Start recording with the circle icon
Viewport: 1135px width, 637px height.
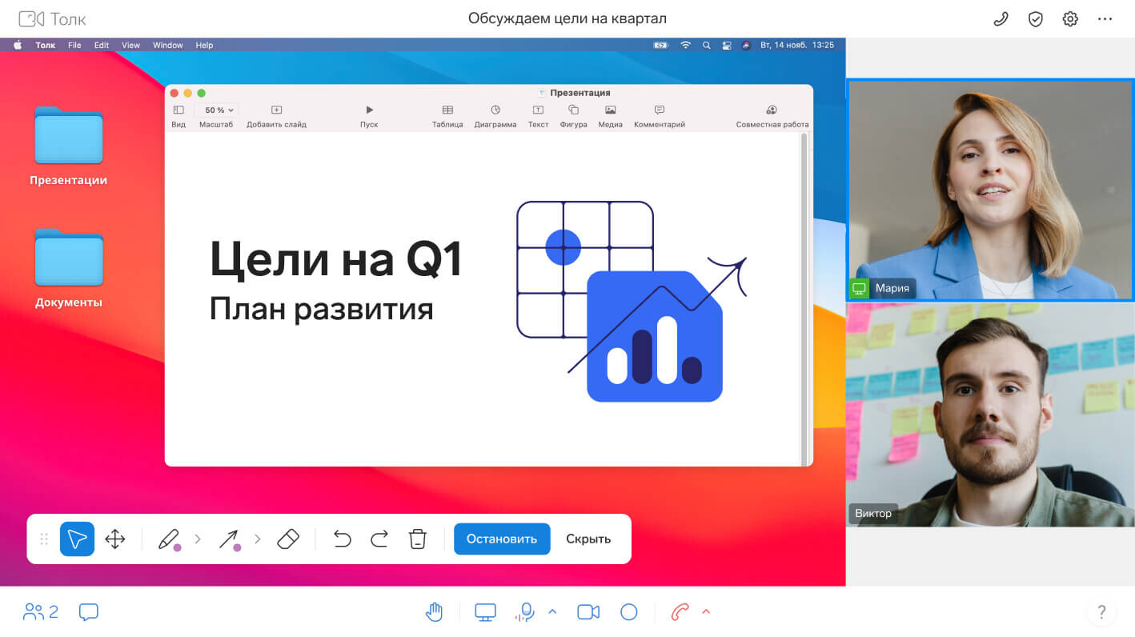coord(629,612)
